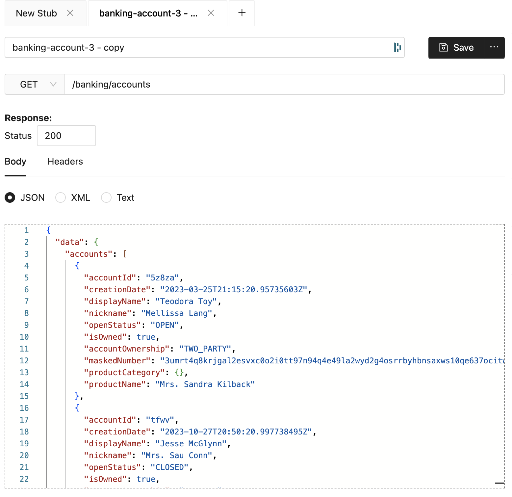This screenshot has width=512, height=497.
Task: Click the openStatus value "OPEN"
Action: [165, 325]
